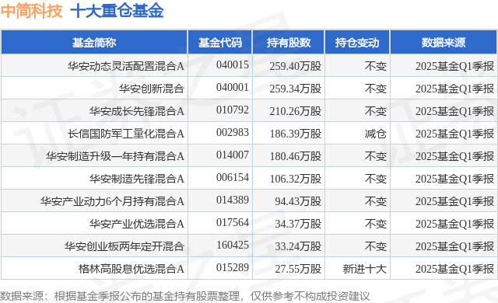
Task: Click 2025基金Q1季报 in first row
Action: pyautogui.click(x=454, y=66)
